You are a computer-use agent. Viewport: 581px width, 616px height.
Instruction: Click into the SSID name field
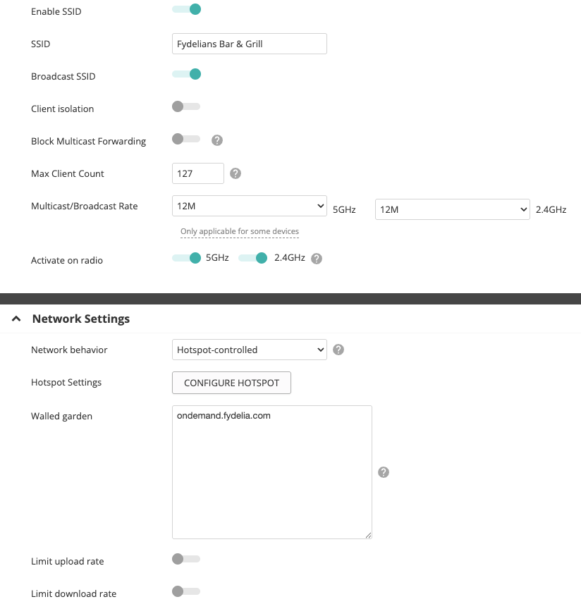249,44
